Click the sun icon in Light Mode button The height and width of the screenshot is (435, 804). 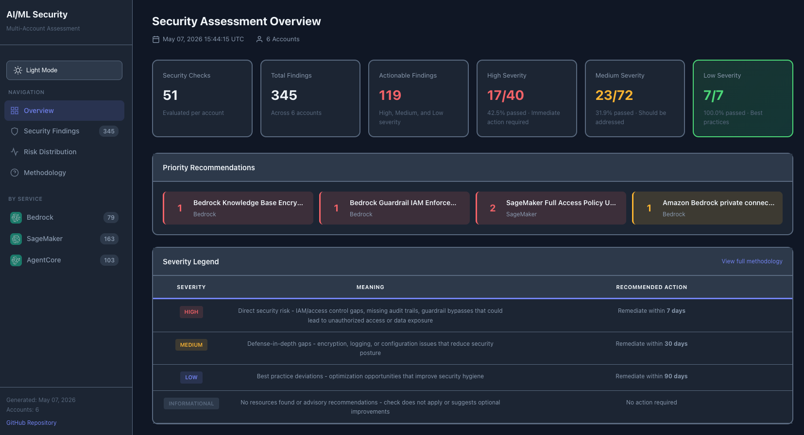[18, 70]
